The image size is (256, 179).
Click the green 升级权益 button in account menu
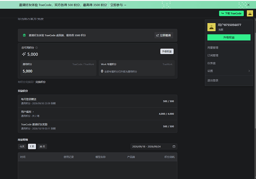(229, 37)
